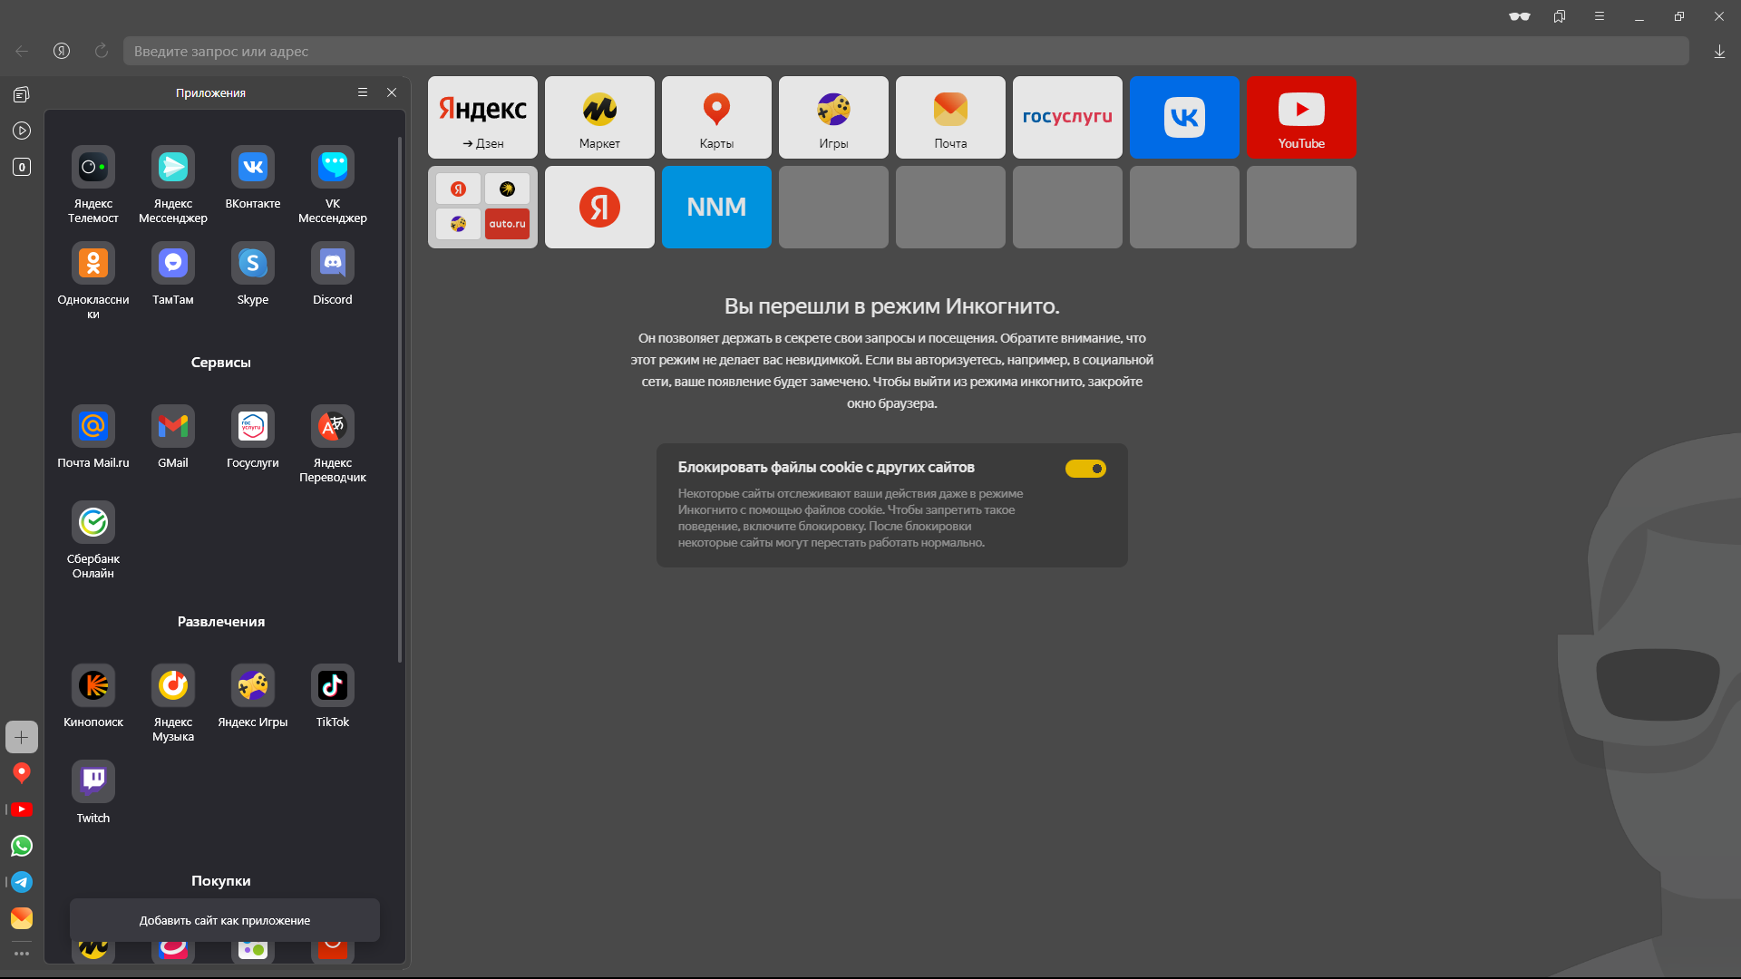Screen dimensions: 1741x979
Task: Close the Приложения panel
Action: coord(392,92)
